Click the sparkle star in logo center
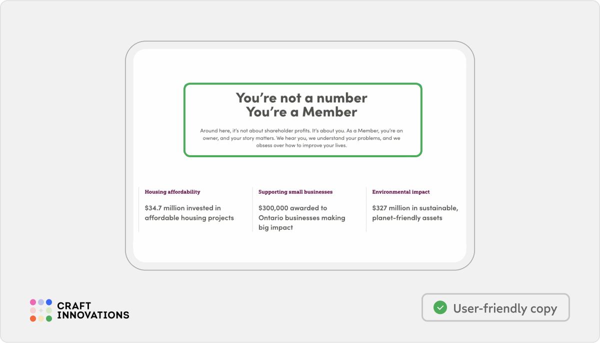 coord(41,310)
